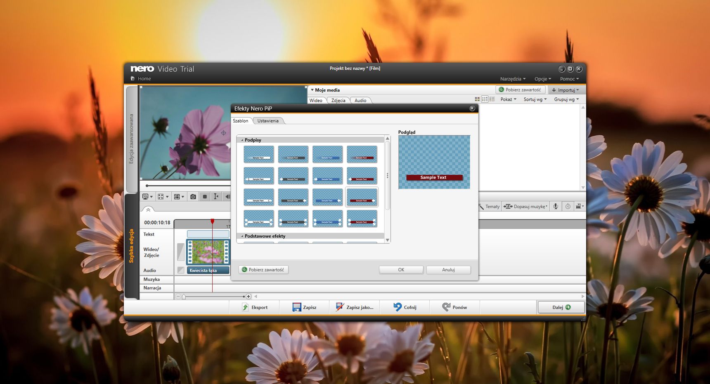Select the blue caption template in third row

point(328,197)
